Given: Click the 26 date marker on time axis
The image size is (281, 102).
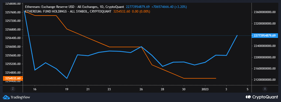Looking at the screenshot, I should tap(141, 89).
